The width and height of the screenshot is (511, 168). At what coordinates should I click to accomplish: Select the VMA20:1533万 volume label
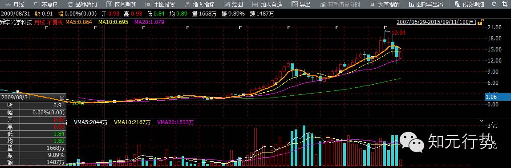(x=175, y=122)
